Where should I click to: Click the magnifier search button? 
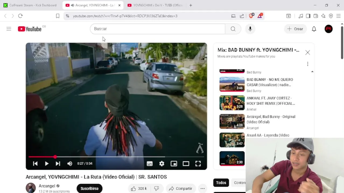pos(233,29)
